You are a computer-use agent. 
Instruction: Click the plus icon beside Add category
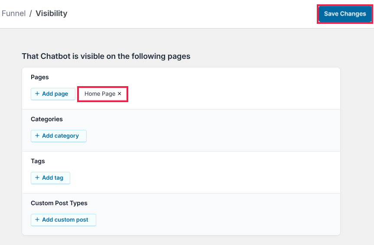[x=37, y=136]
